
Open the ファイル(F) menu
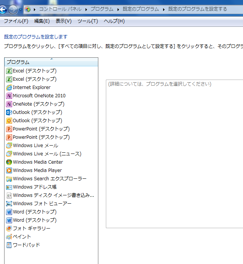(16, 21)
